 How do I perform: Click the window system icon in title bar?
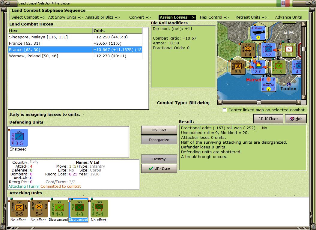pos(7,3)
